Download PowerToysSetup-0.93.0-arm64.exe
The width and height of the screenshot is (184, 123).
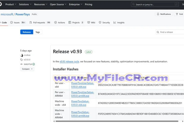click(80, 114)
